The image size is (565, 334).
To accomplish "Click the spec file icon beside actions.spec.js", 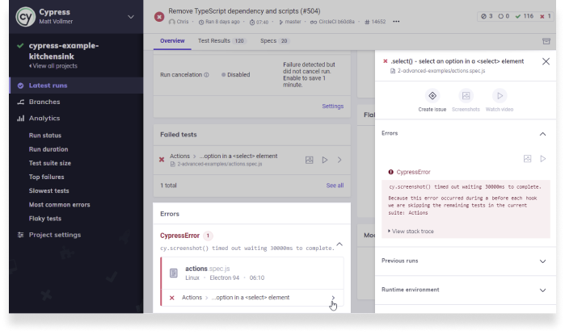I will pyautogui.click(x=174, y=273).
